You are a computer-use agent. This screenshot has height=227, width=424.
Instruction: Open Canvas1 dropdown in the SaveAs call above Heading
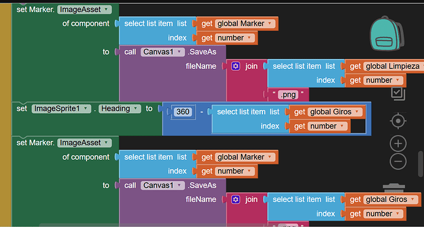click(x=162, y=52)
